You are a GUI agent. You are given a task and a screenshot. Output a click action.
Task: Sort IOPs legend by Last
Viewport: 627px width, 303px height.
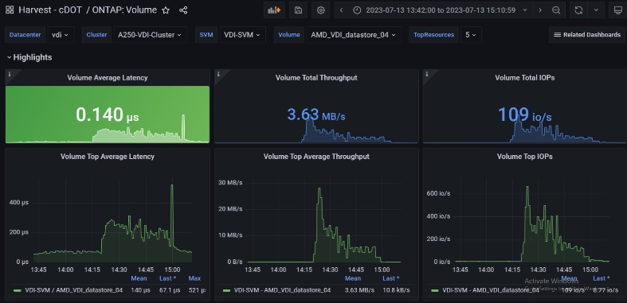pyautogui.click(x=601, y=278)
